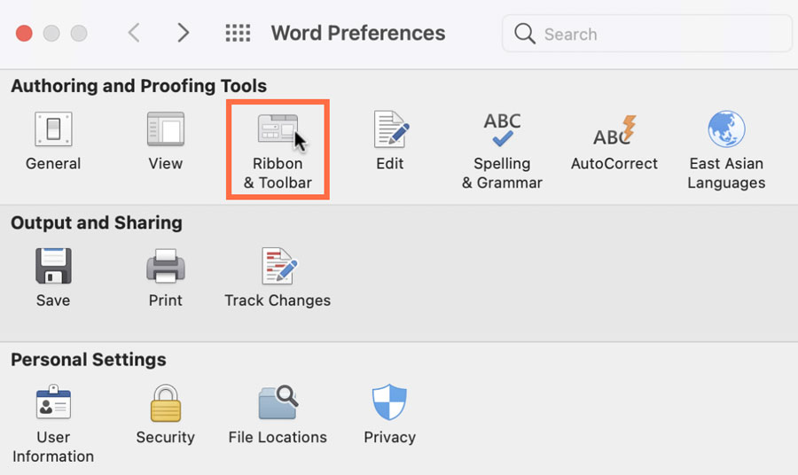This screenshot has width=798, height=475.
Task: Close the Word Preferences window
Action: coord(24,34)
